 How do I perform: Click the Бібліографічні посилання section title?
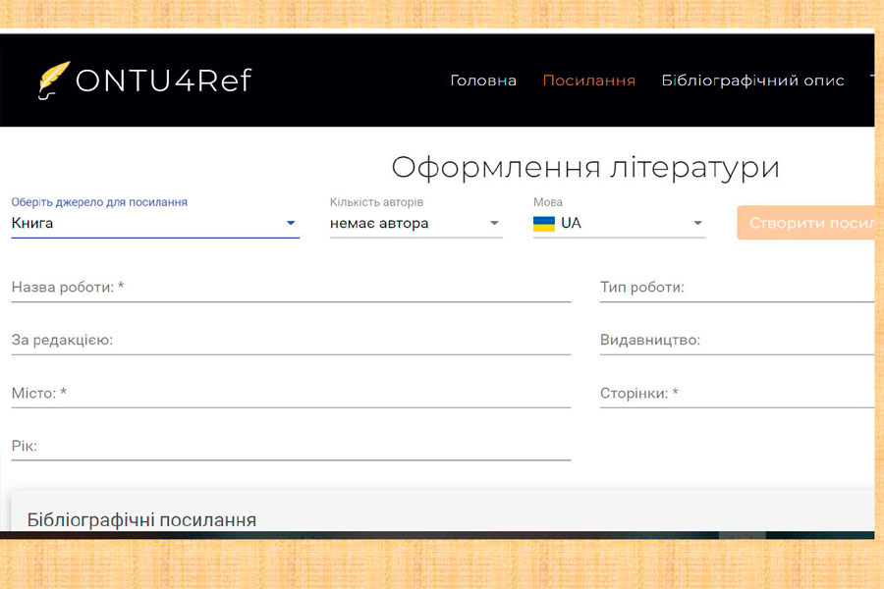point(141,519)
